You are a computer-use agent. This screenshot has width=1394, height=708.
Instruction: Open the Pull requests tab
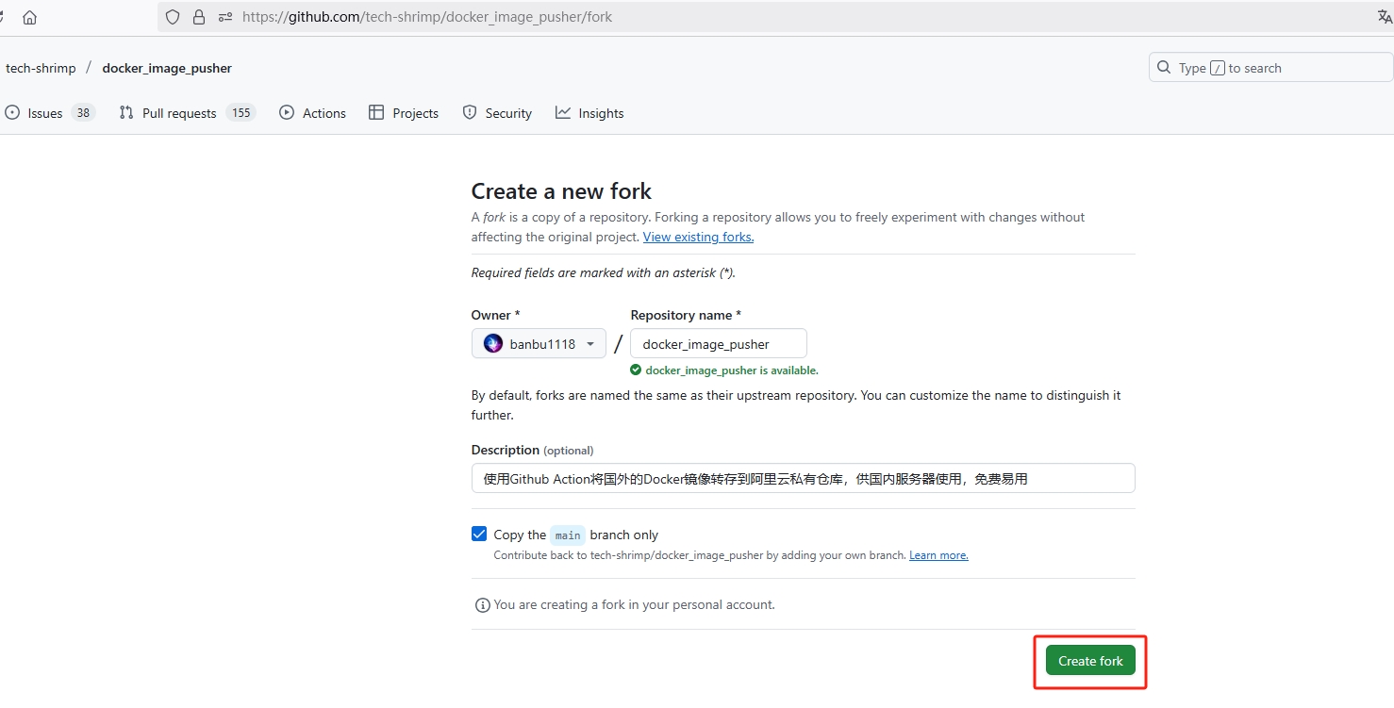179,113
